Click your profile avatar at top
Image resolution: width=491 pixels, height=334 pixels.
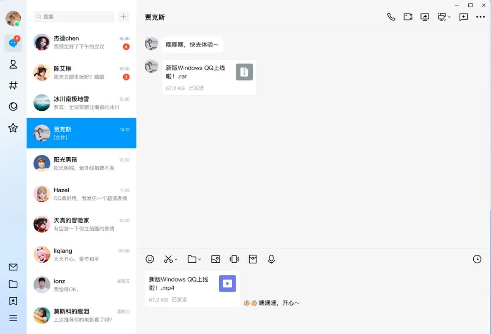coord(13,19)
